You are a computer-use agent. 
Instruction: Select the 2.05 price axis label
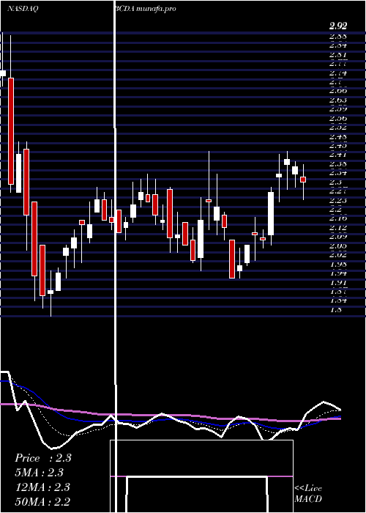click(x=338, y=246)
